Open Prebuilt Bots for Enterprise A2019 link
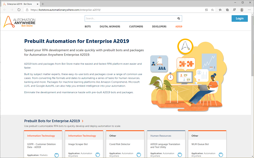254x158 pixels. 52,121
